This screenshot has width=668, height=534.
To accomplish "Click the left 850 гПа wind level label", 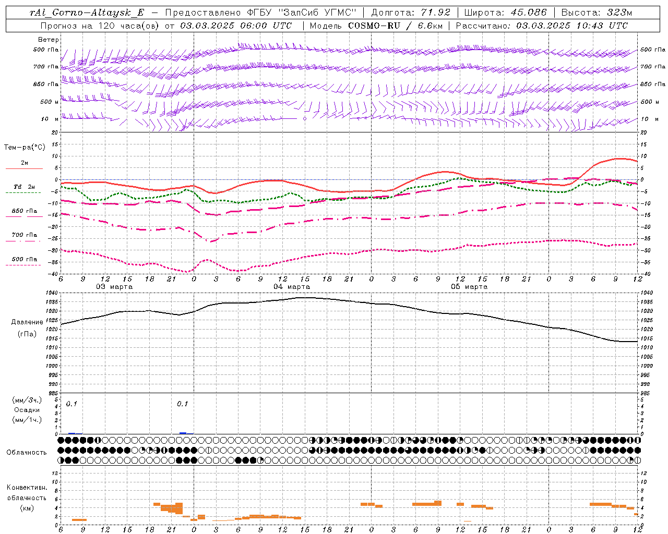I will [x=46, y=84].
